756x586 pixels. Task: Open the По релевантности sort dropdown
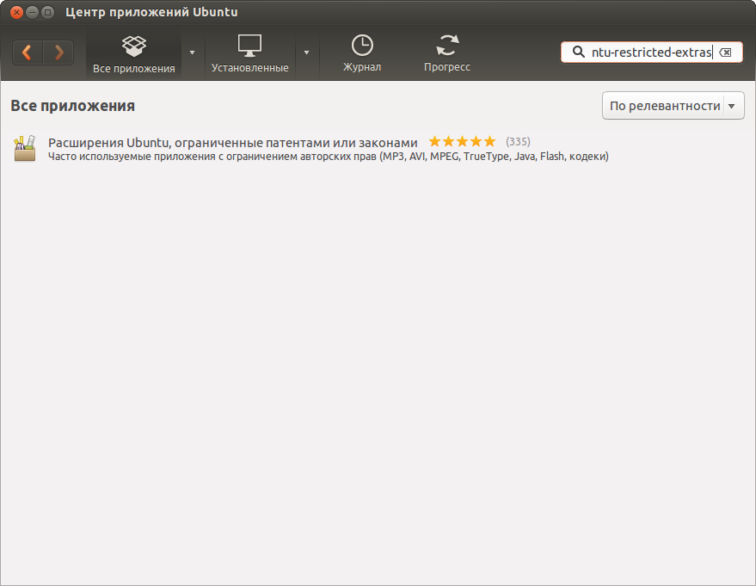[x=673, y=106]
